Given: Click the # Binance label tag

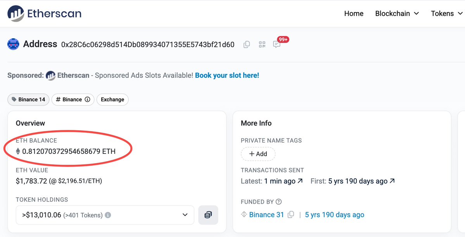Looking at the screenshot, I should 73,100.
